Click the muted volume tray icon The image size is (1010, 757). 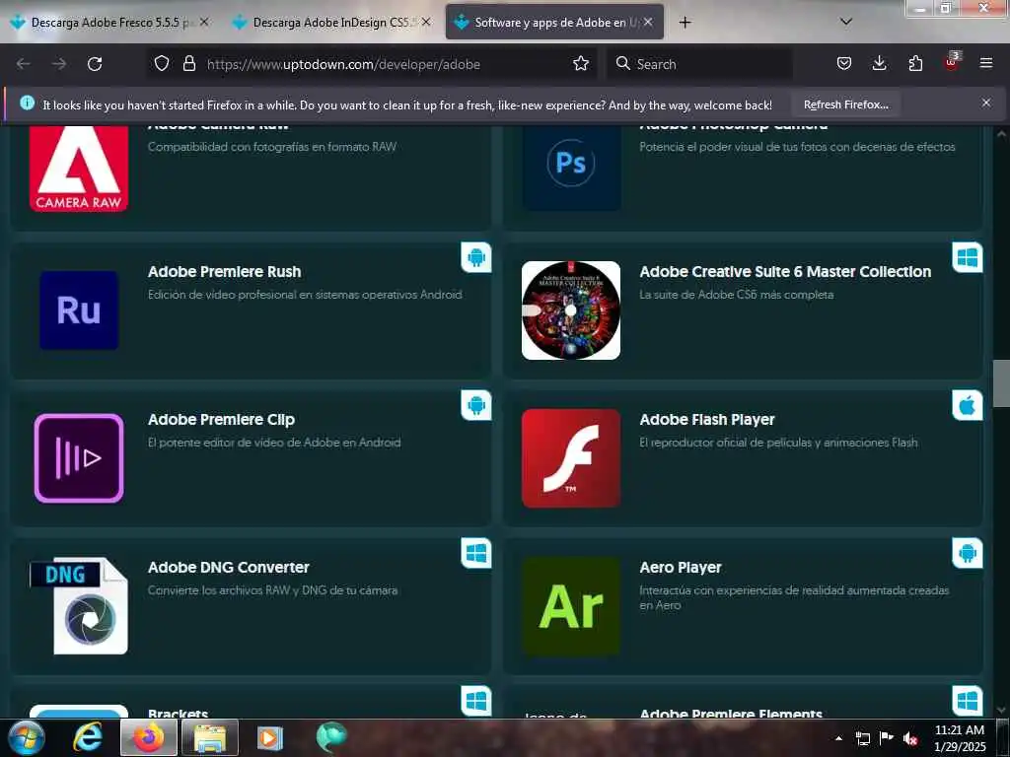(910, 738)
